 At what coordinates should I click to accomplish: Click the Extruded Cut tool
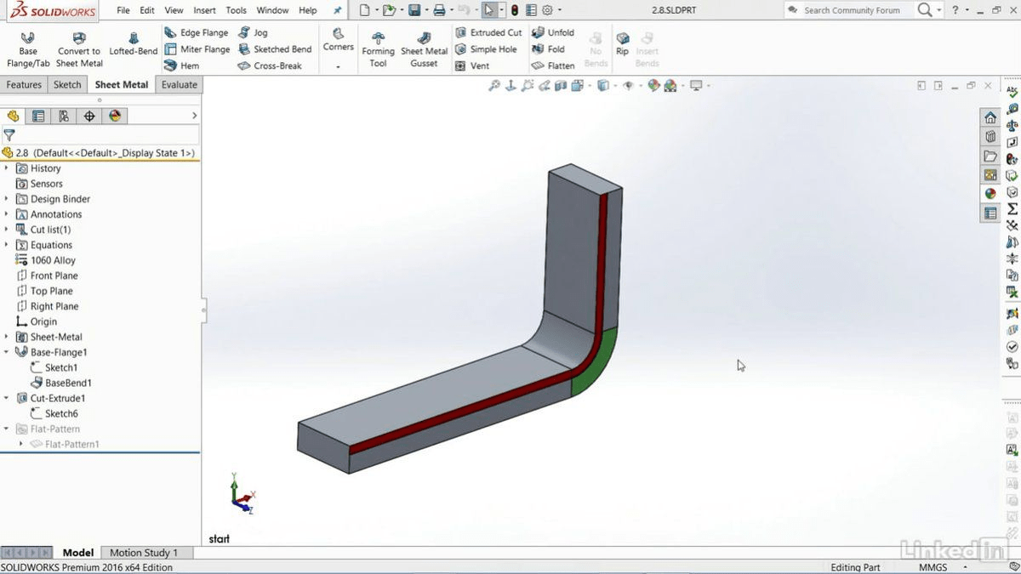tap(488, 32)
